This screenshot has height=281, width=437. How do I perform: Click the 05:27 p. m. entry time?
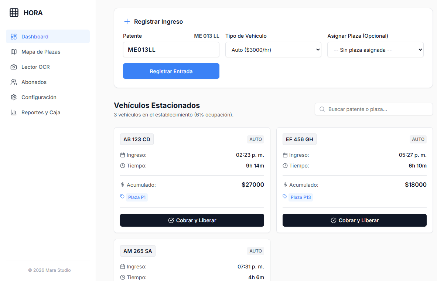click(x=413, y=155)
